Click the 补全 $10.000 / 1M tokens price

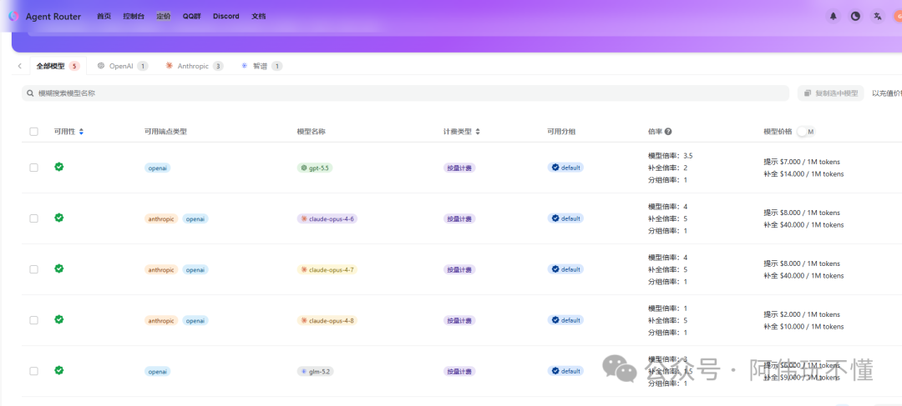[x=803, y=327]
